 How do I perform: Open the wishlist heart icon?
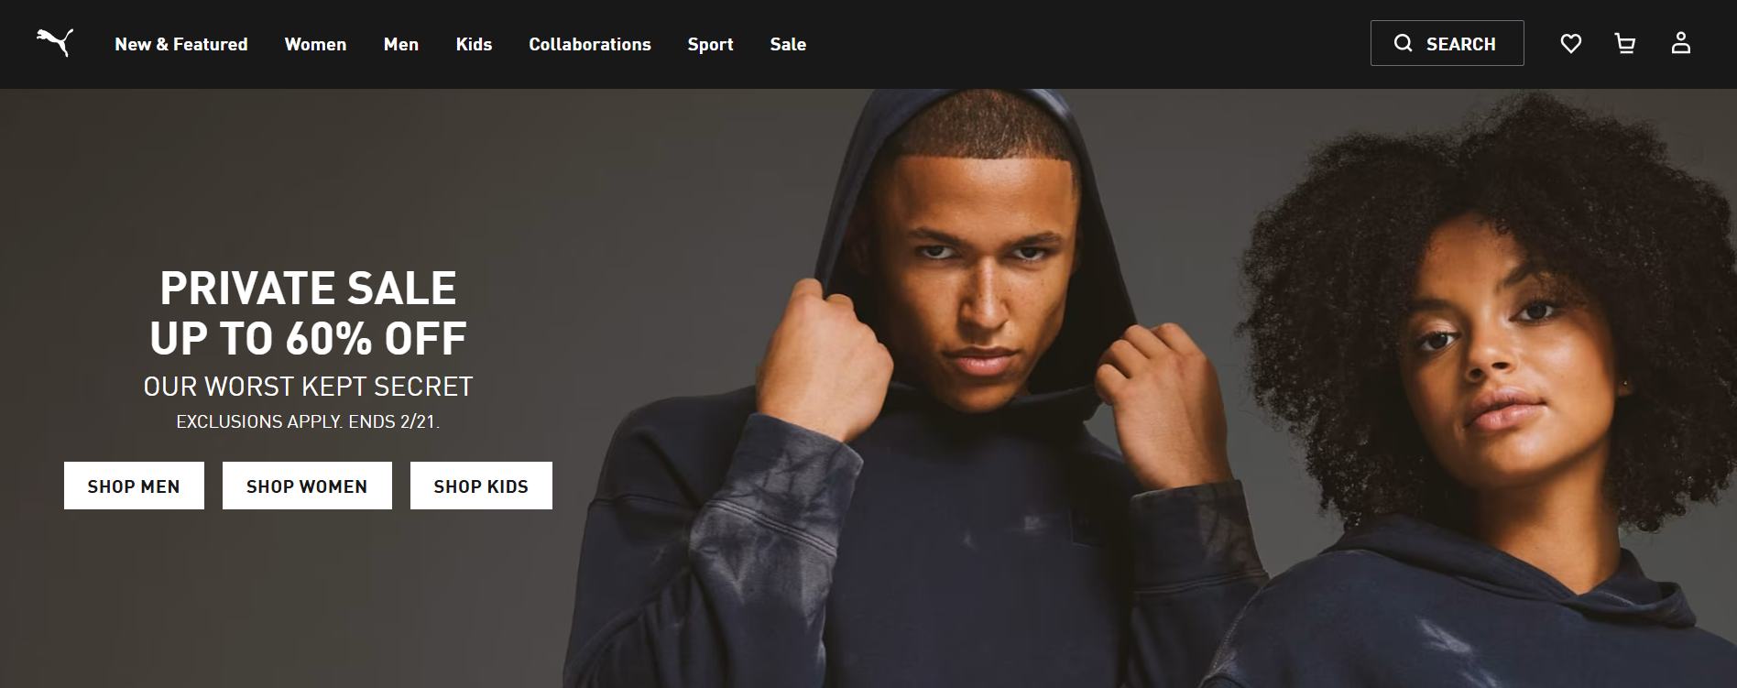tap(1570, 44)
